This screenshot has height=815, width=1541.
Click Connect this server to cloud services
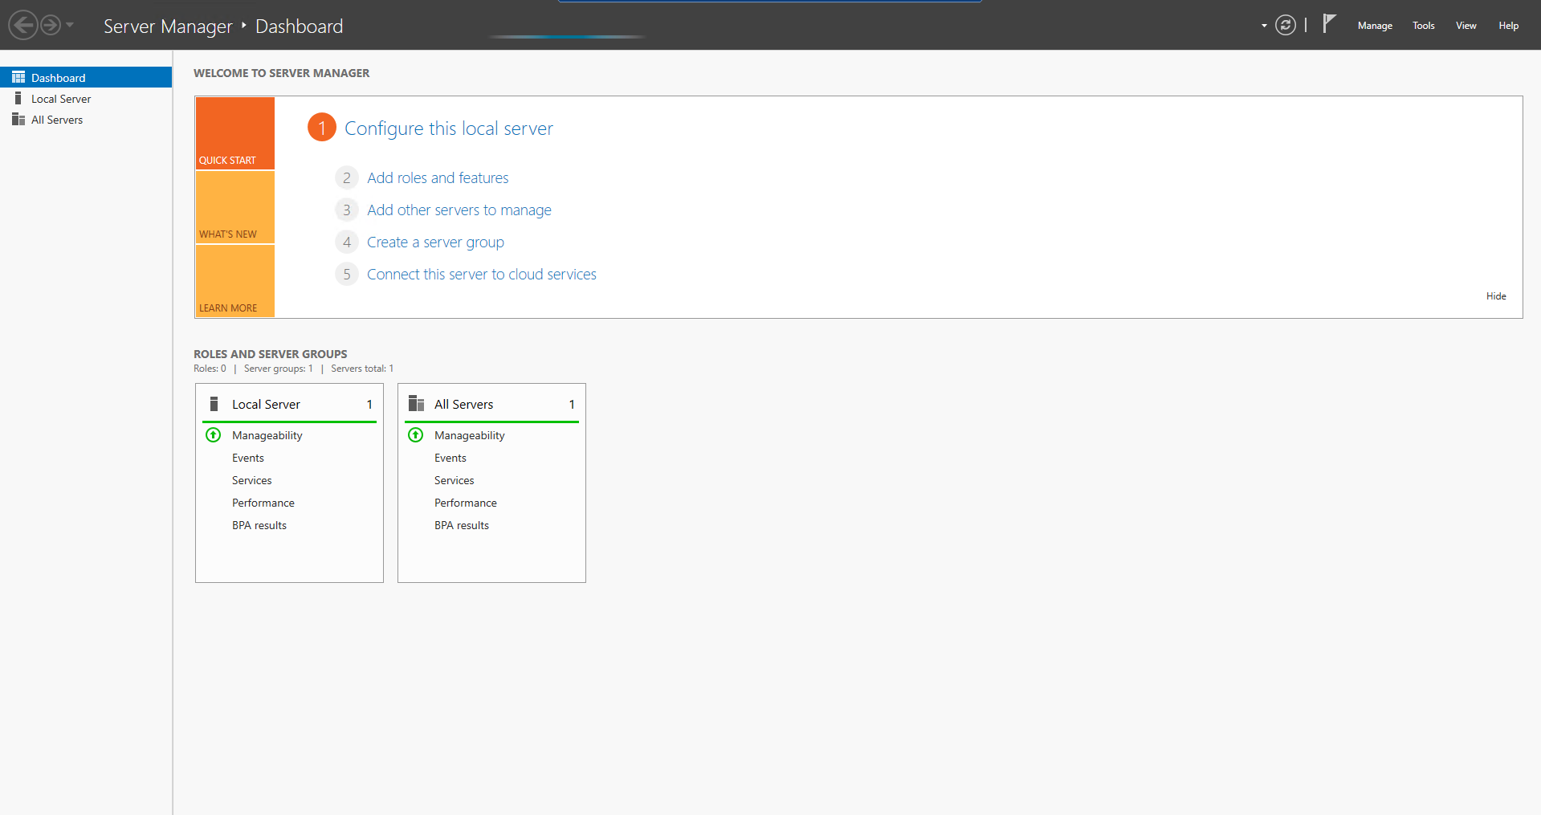coord(482,275)
